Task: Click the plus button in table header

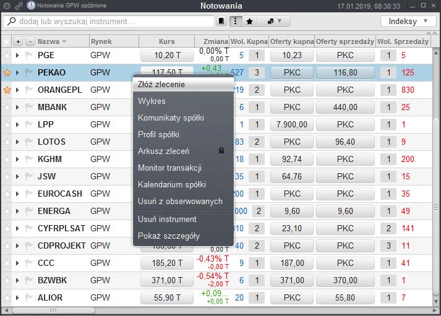Action: [18, 41]
